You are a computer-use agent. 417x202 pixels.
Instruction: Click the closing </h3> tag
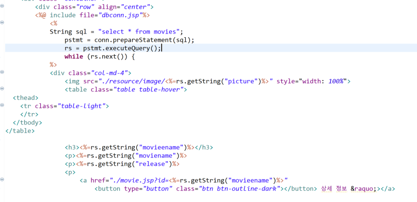204,147
